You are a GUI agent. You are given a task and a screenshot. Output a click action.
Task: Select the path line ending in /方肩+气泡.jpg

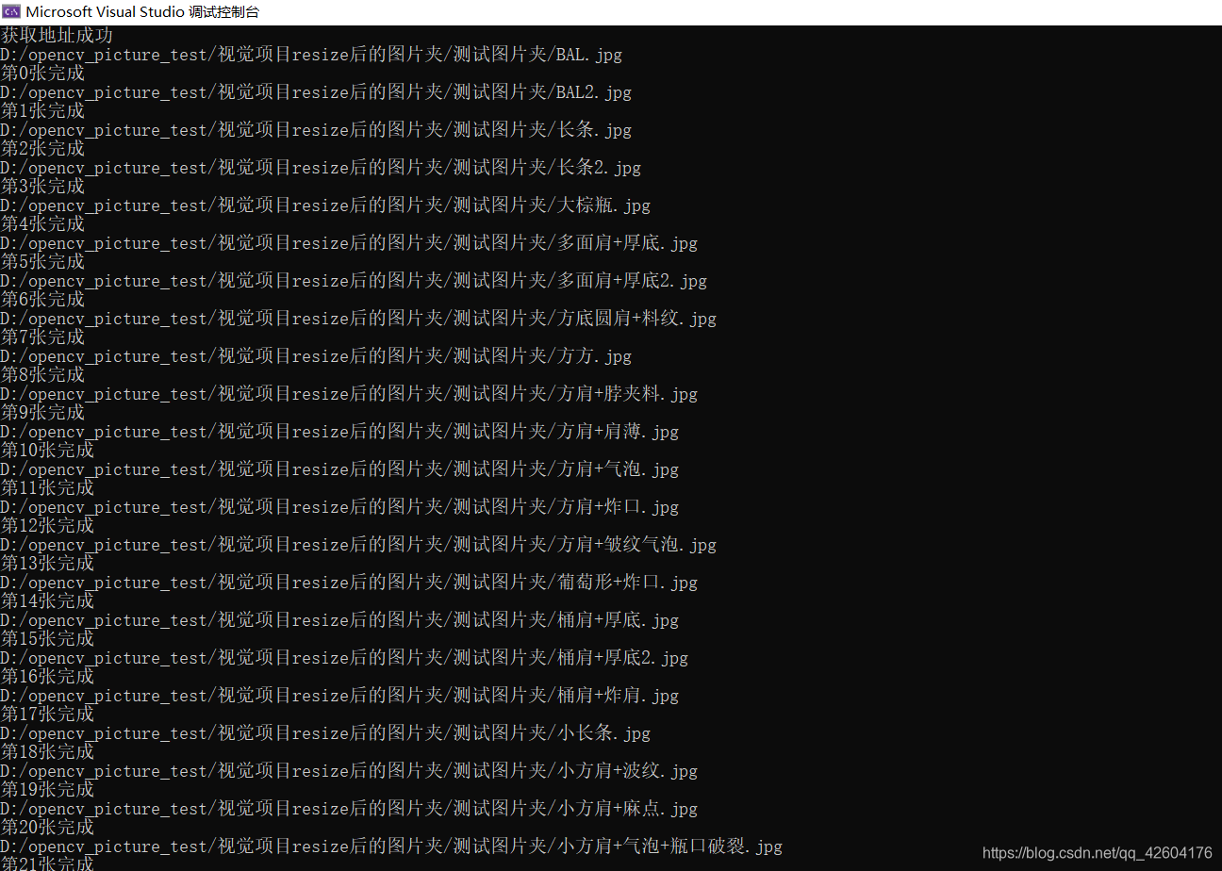339,469
